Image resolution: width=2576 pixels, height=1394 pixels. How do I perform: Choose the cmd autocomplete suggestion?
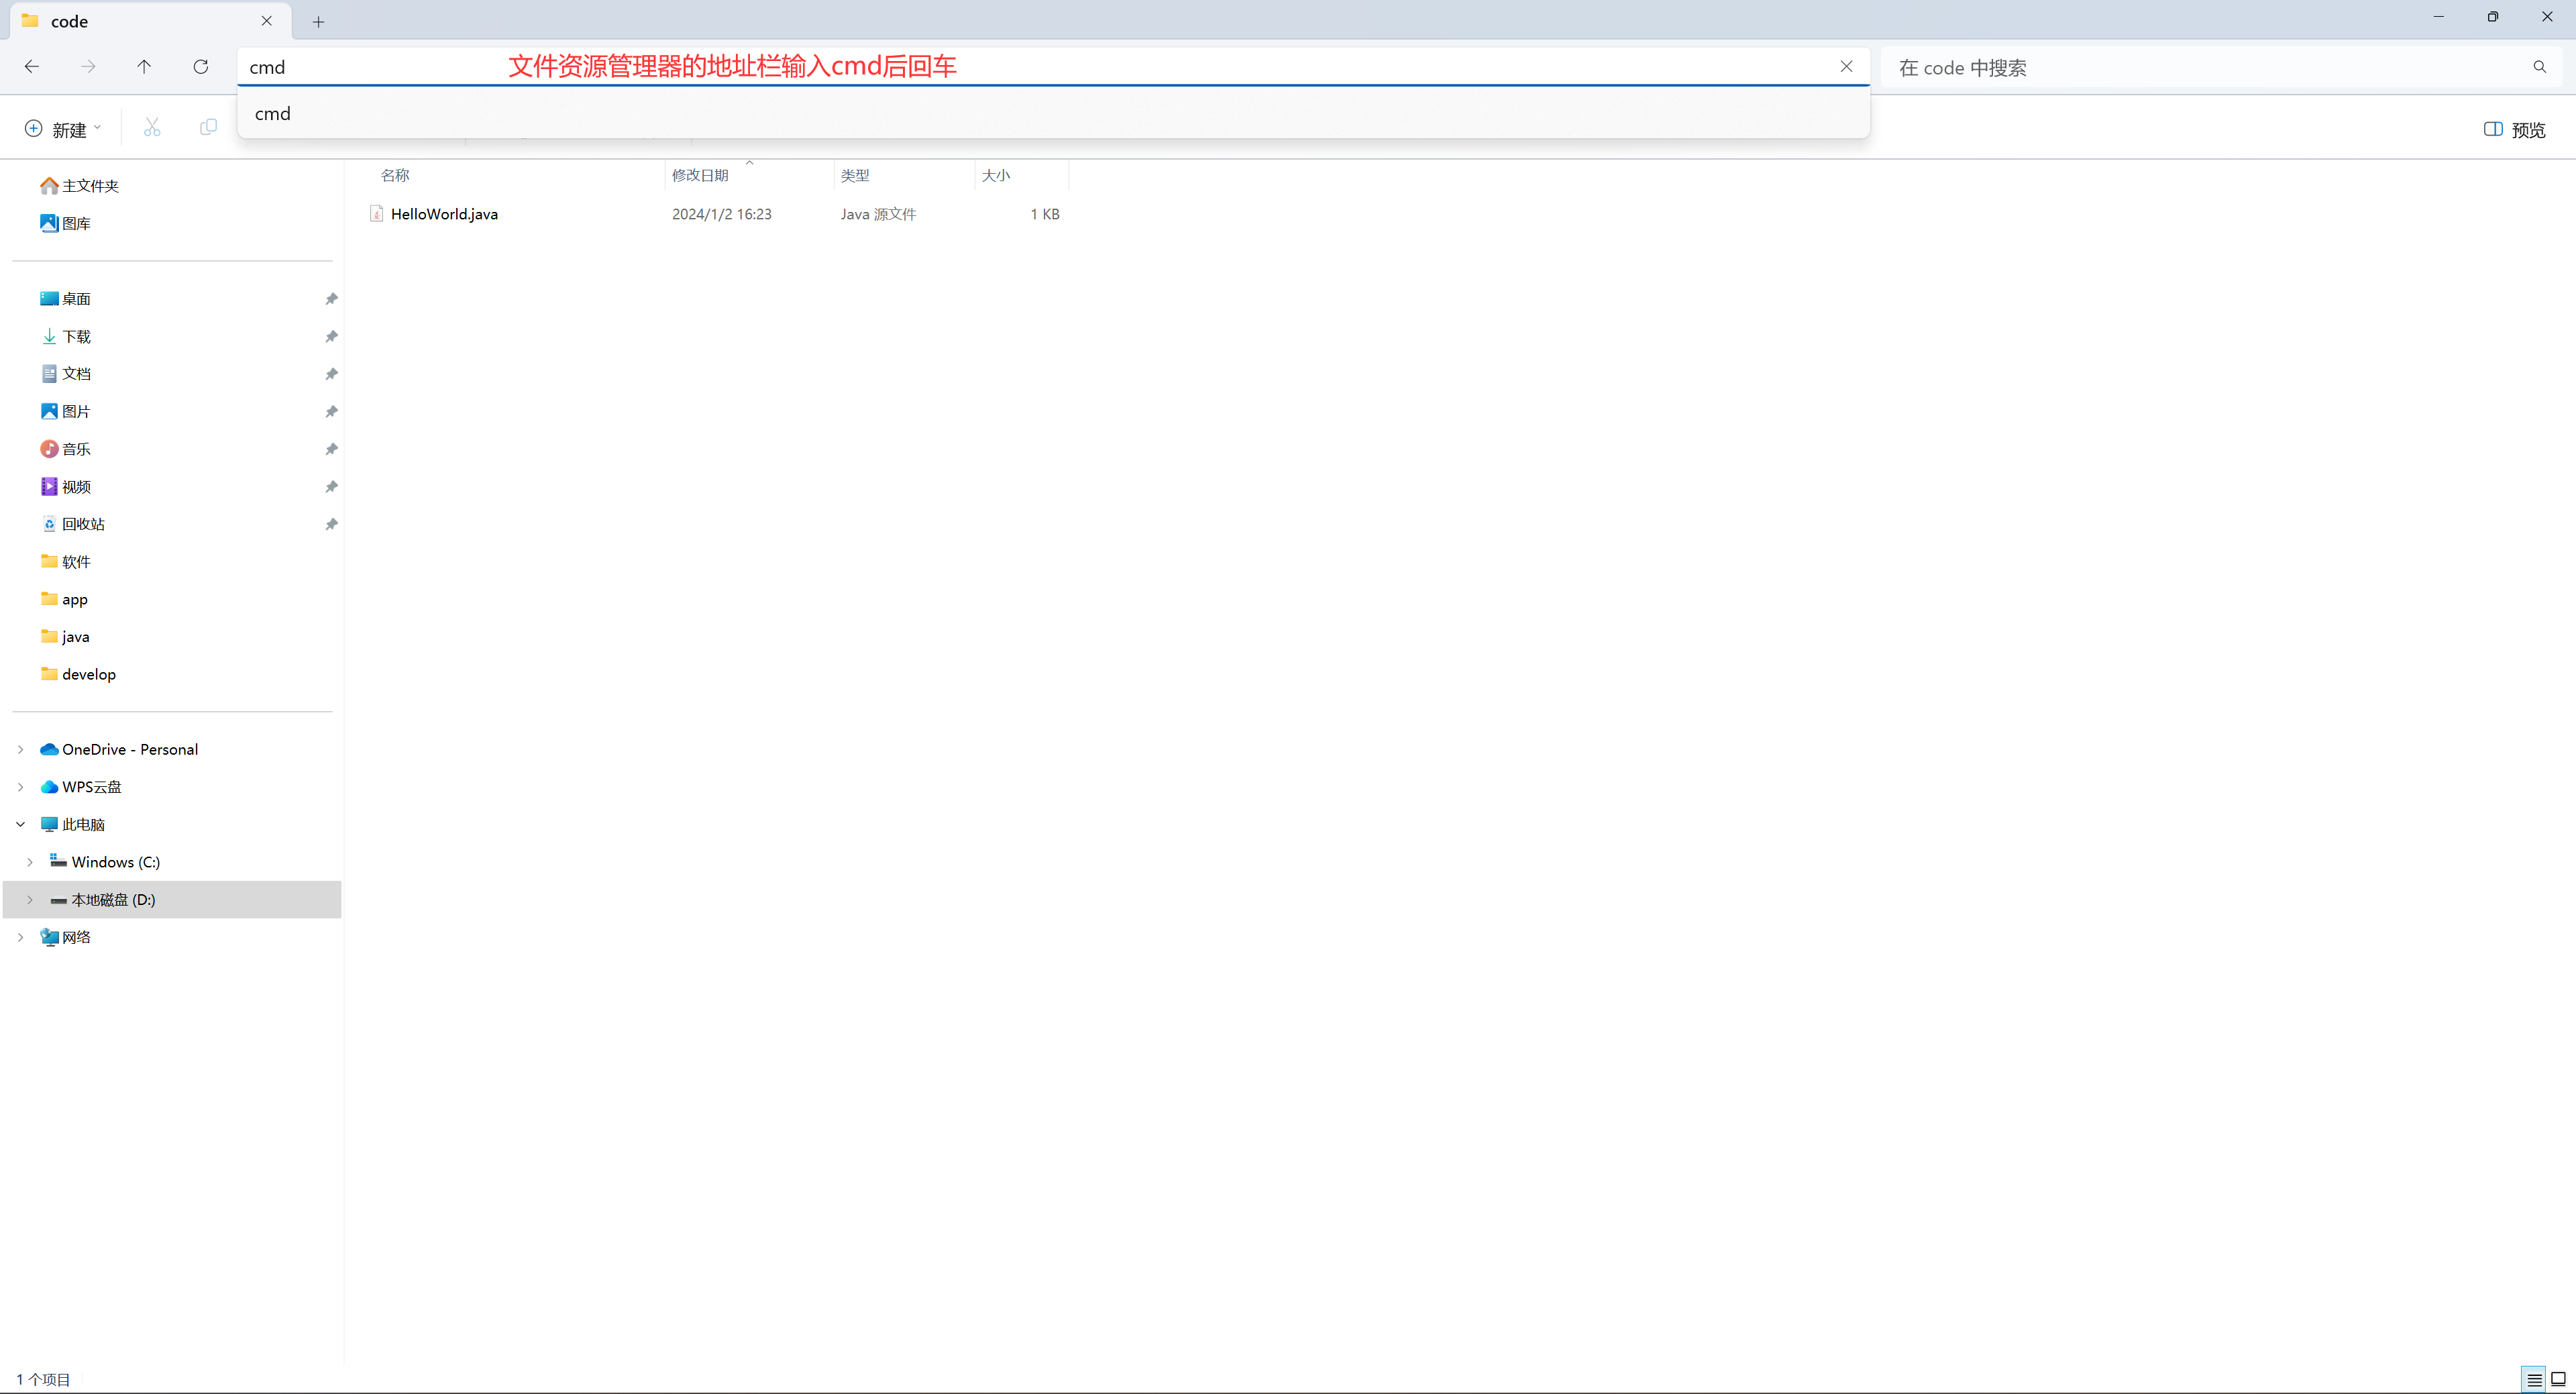coord(1053,113)
